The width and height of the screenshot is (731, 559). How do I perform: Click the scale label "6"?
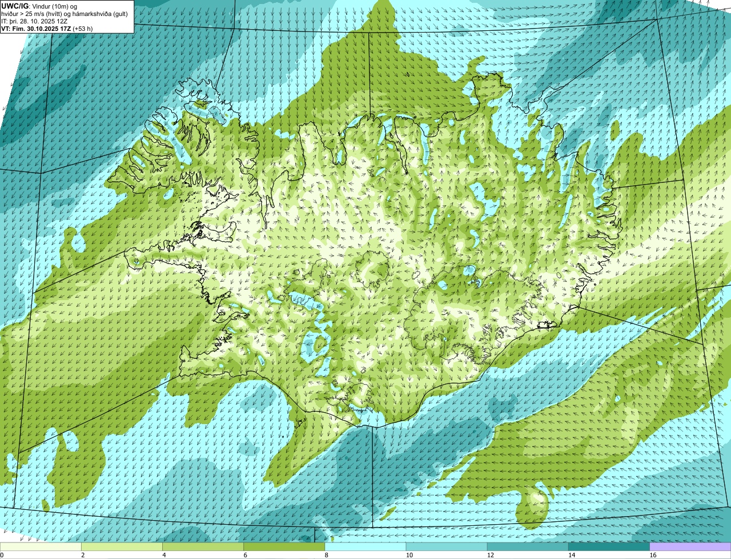[246, 555]
